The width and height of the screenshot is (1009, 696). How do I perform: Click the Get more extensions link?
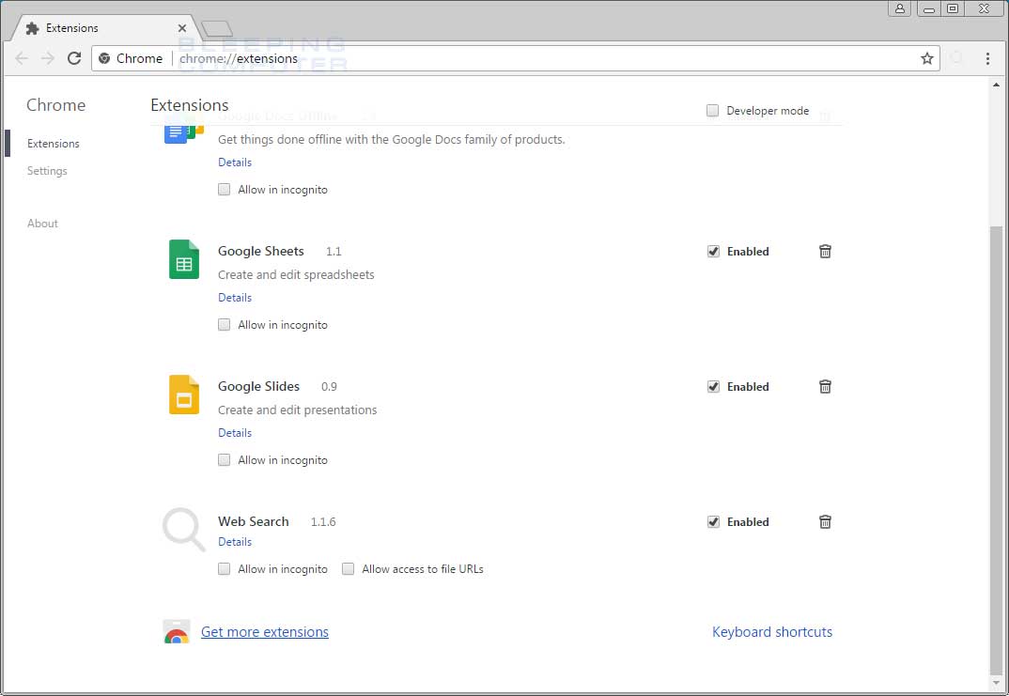(x=264, y=631)
